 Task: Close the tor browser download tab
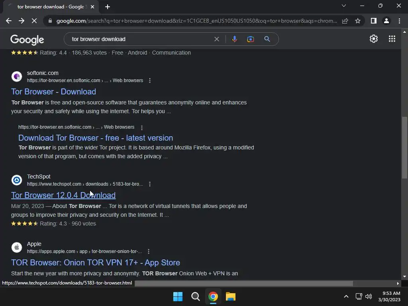(92, 7)
